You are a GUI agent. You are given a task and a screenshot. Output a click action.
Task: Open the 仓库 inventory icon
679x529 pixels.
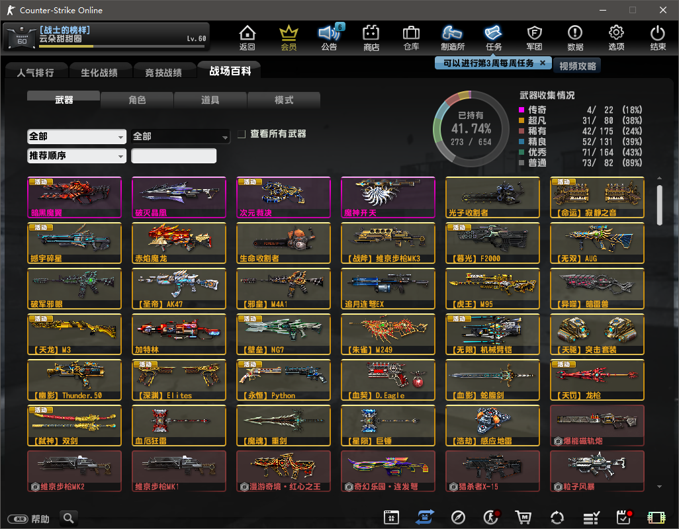pyautogui.click(x=412, y=38)
